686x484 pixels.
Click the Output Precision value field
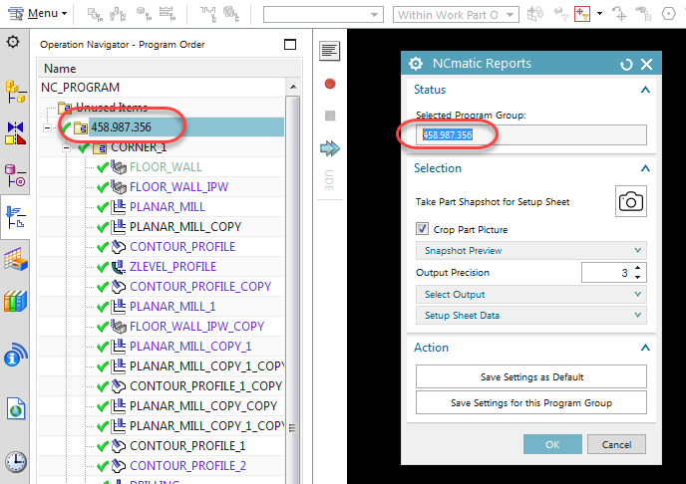pyautogui.click(x=606, y=273)
